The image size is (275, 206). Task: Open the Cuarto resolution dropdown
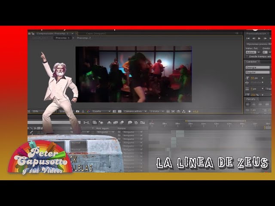(x=101, y=112)
